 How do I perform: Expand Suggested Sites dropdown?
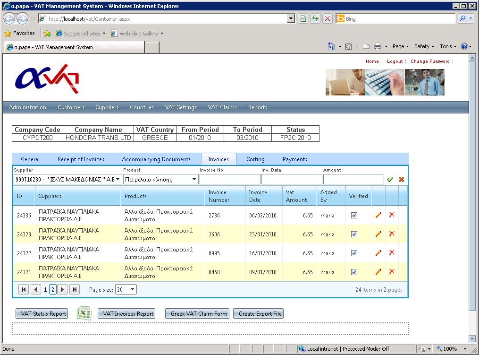(x=104, y=34)
